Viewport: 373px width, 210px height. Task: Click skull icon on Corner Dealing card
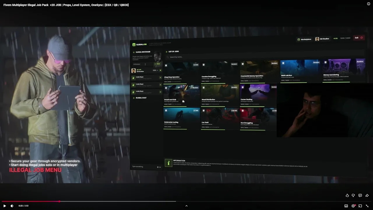pos(243,87)
